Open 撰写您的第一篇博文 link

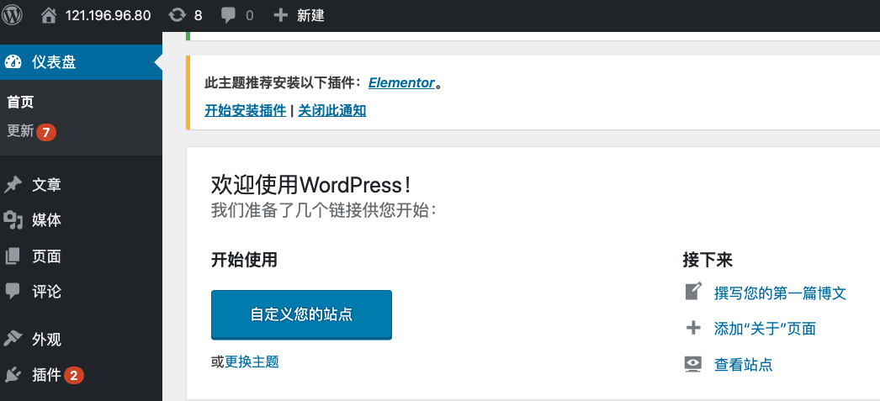tap(780, 293)
